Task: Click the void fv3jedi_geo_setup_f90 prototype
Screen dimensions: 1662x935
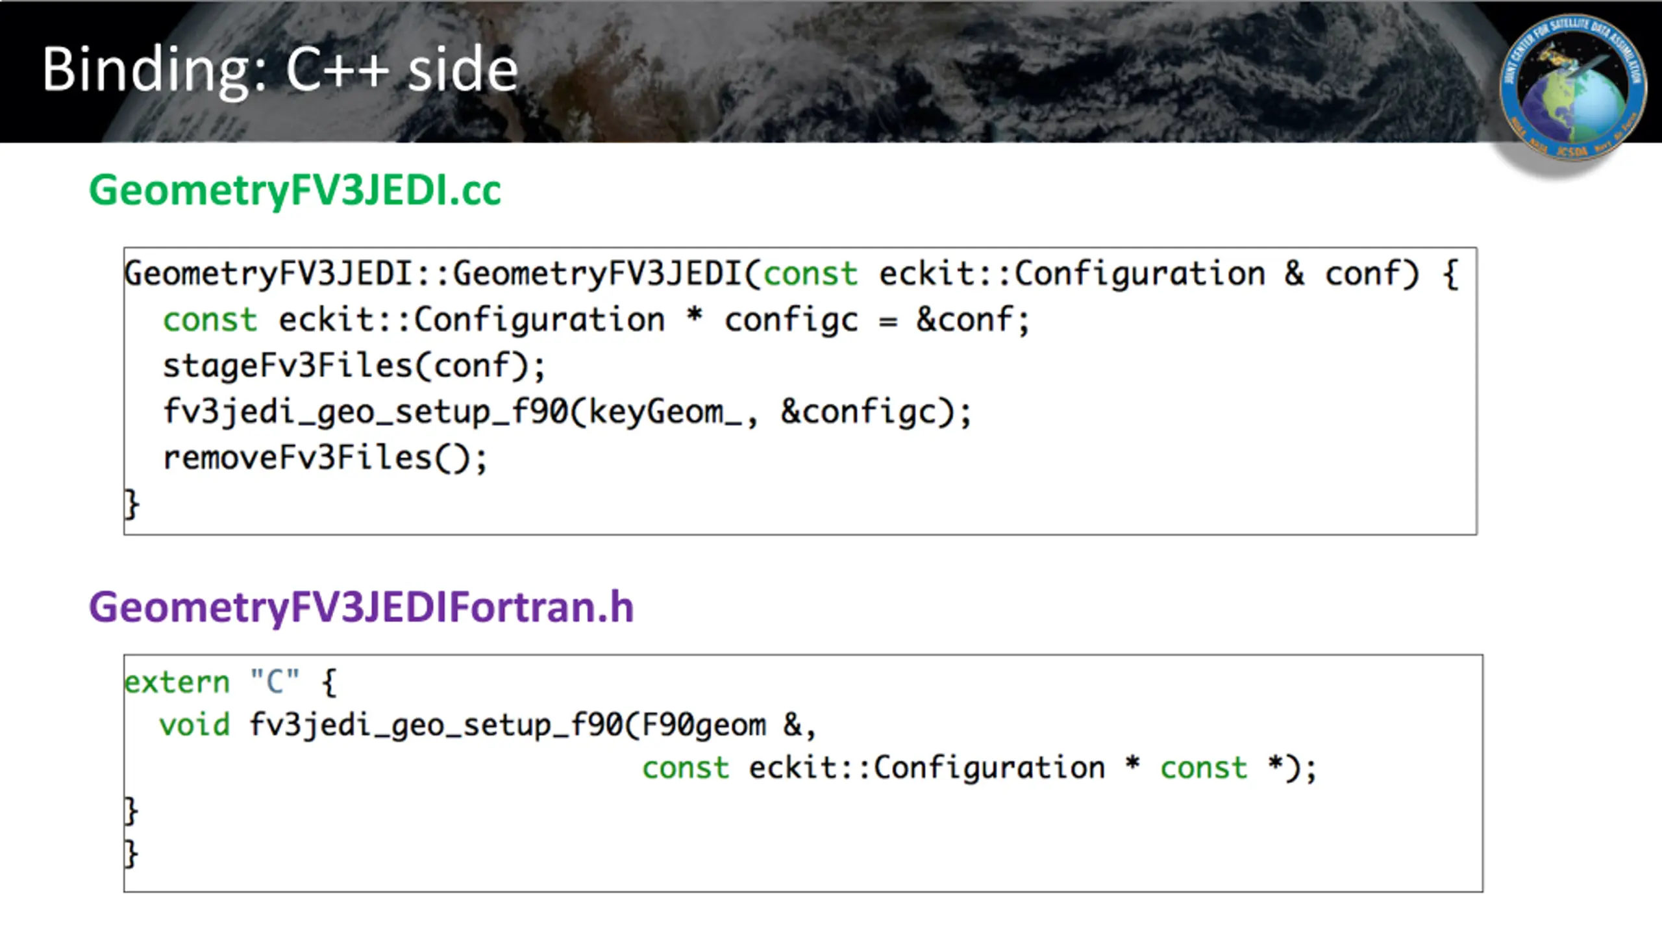Action: [x=488, y=725]
